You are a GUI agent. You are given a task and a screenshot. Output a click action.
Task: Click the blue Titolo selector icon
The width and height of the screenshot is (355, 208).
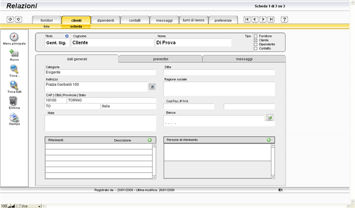pos(67,36)
